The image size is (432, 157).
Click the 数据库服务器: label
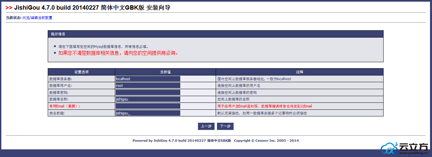(60, 79)
